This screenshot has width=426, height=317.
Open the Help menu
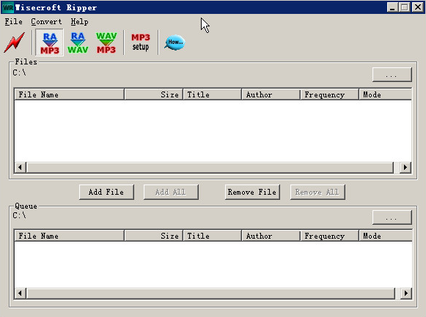[x=79, y=22]
